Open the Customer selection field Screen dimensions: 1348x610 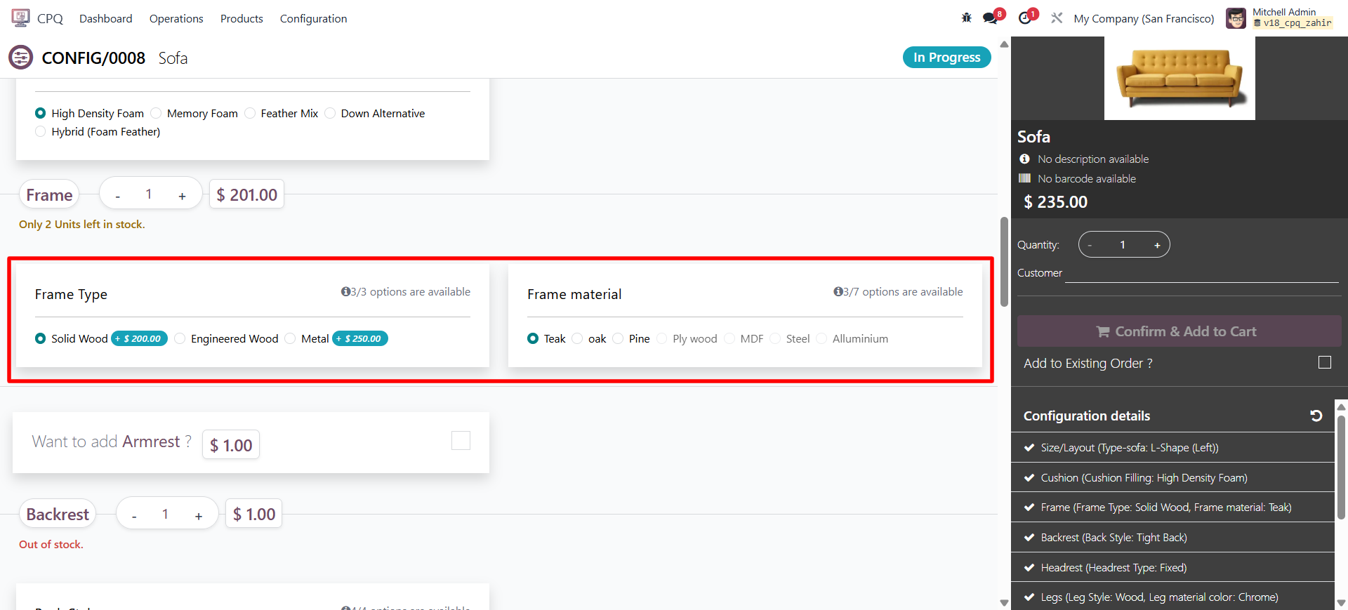[1201, 273]
